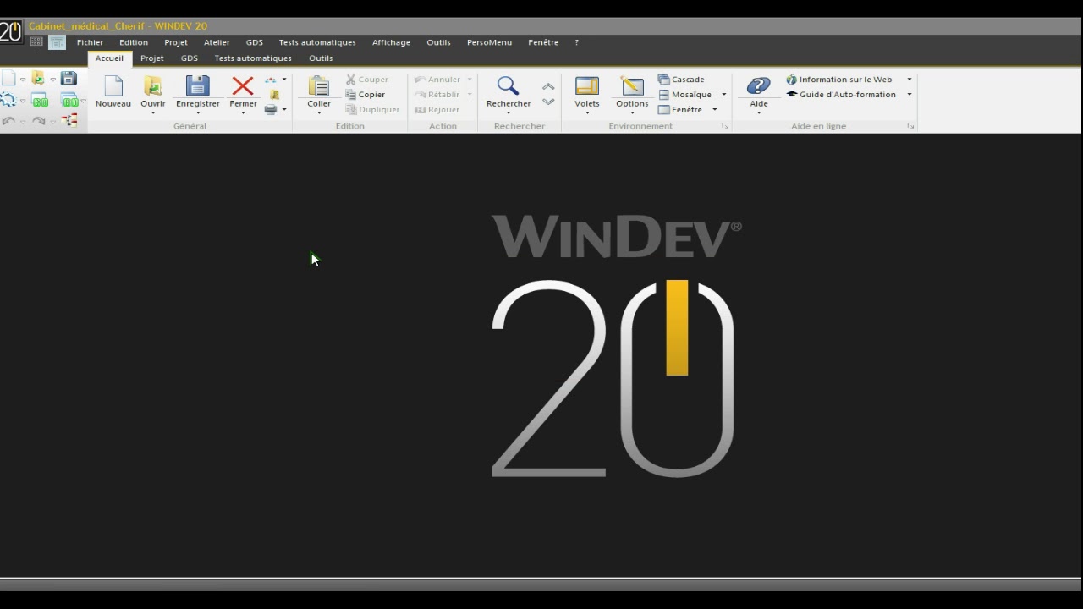Screen dimensions: 1083x609
Task: Click the quick-access open folder icon
Action: pos(38,79)
